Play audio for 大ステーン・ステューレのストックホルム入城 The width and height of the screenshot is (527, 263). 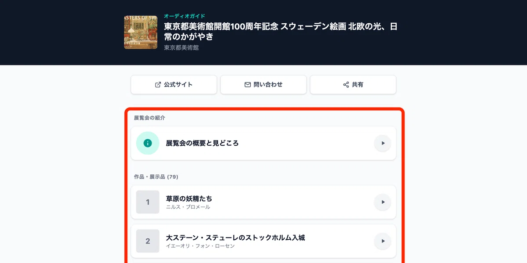pos(383,241)
